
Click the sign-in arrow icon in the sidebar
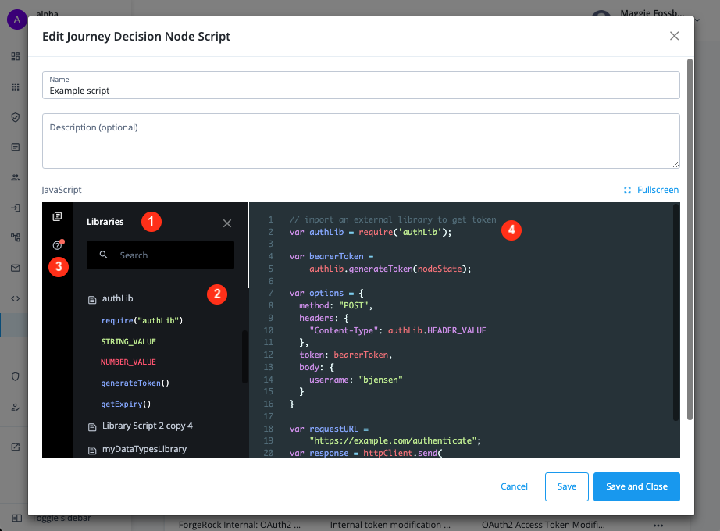[15, 208]
